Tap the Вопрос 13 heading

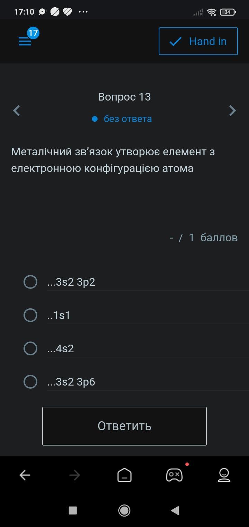[124, 97]
